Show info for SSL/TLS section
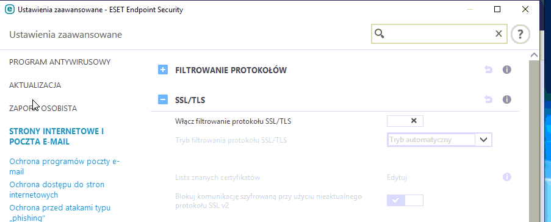 [x=506, y=100]
